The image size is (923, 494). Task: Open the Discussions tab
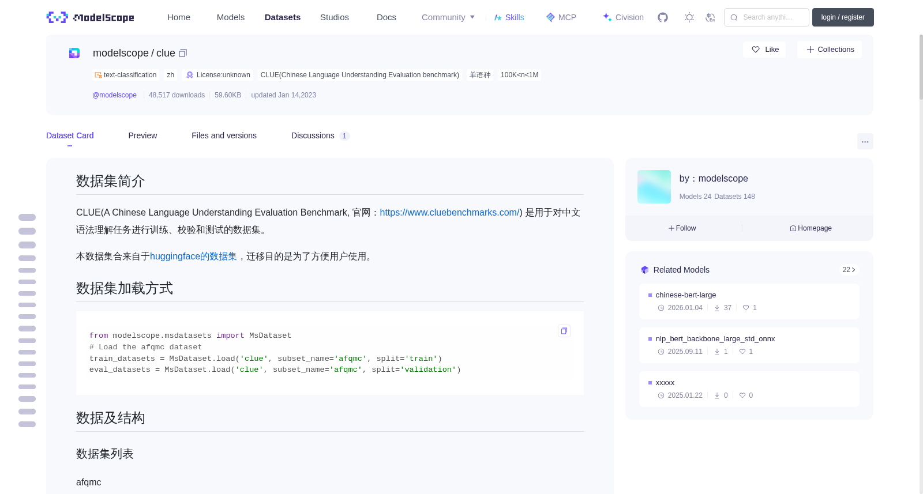click(x=320, y=135)
